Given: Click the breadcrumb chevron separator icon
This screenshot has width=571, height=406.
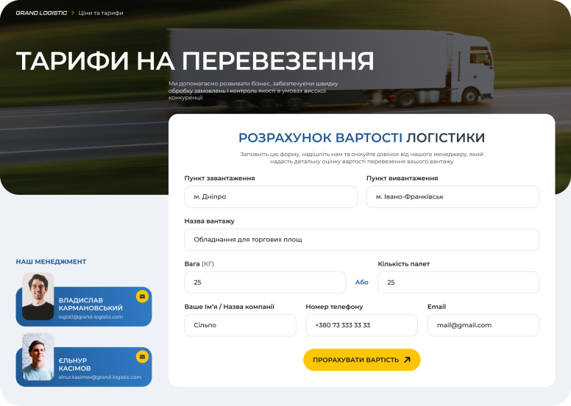Looking at the screenshot, I should (73, 13).
